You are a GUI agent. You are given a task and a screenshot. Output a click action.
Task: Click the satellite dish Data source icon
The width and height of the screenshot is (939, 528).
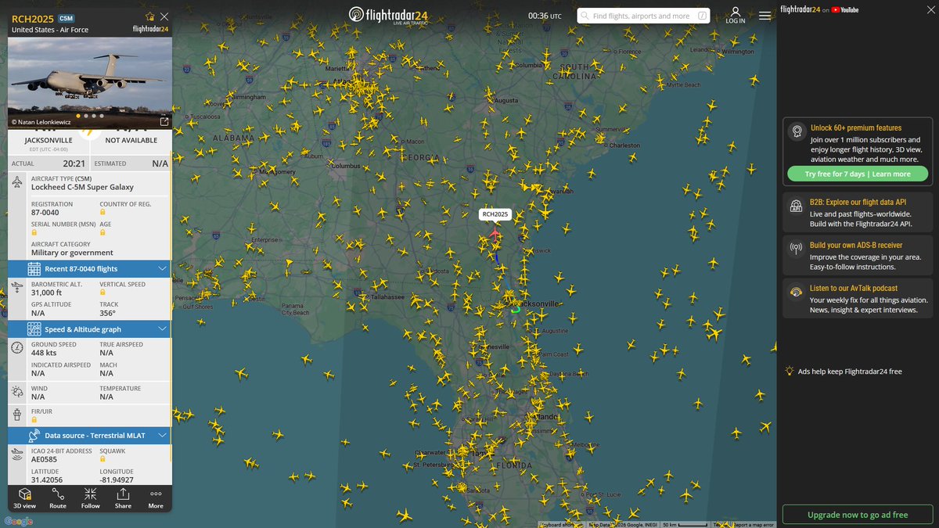tap(34, 435)
